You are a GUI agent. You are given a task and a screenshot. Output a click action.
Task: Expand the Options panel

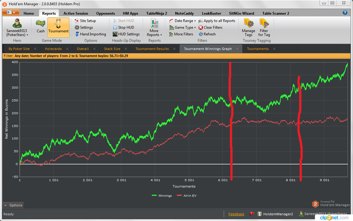pos(13,205)
